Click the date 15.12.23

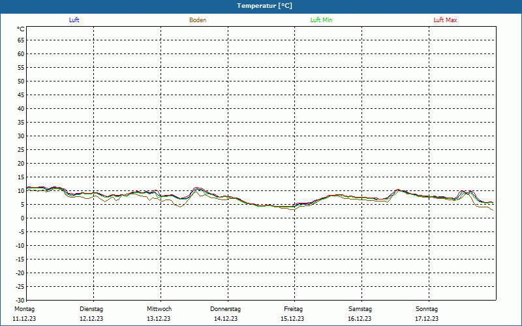click(x=292, y=319)
